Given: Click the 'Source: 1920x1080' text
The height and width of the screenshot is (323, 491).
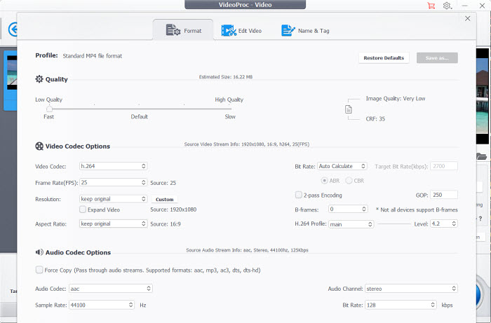Looking at the screenshot, I should [x=173, y=209].
